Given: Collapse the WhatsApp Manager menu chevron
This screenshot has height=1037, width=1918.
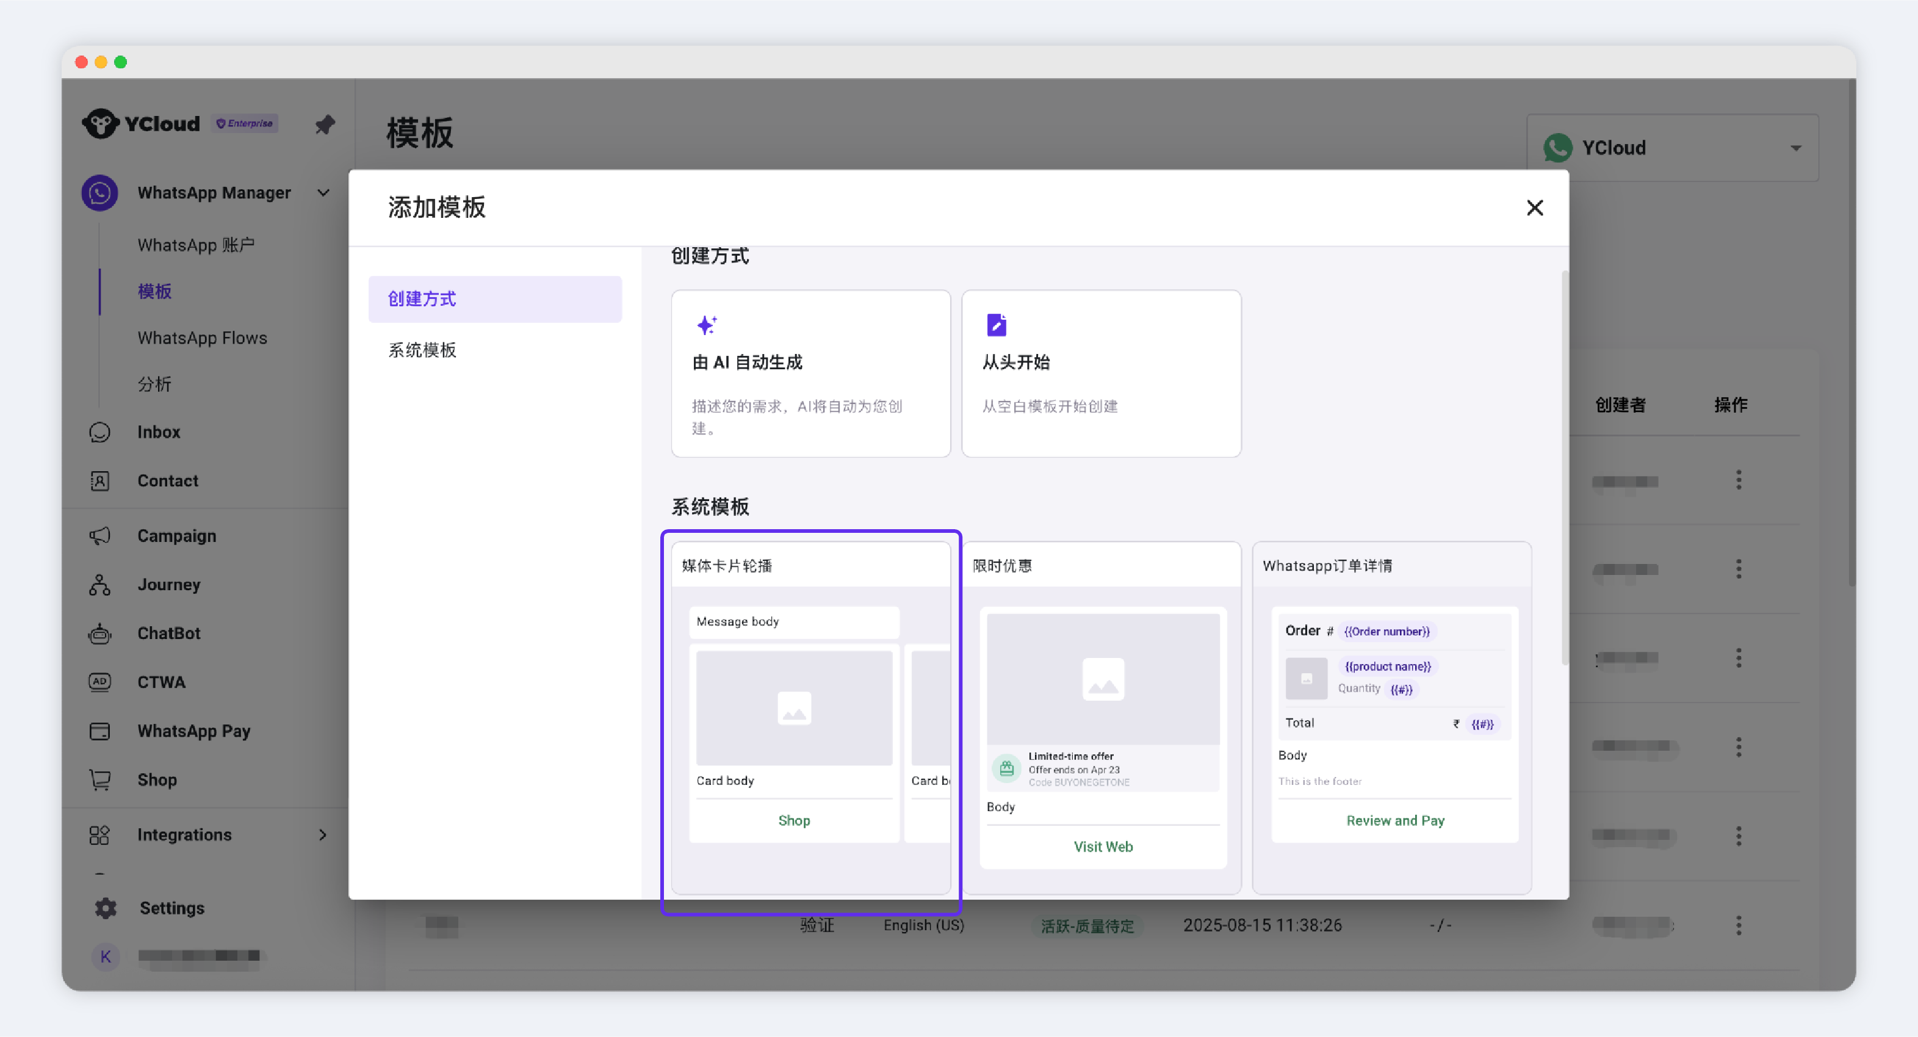Looking at the screenshot, I should pos(323,193).
